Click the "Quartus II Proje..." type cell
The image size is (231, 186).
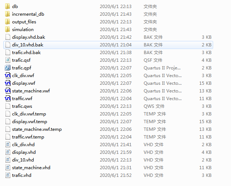coord(162,68)
